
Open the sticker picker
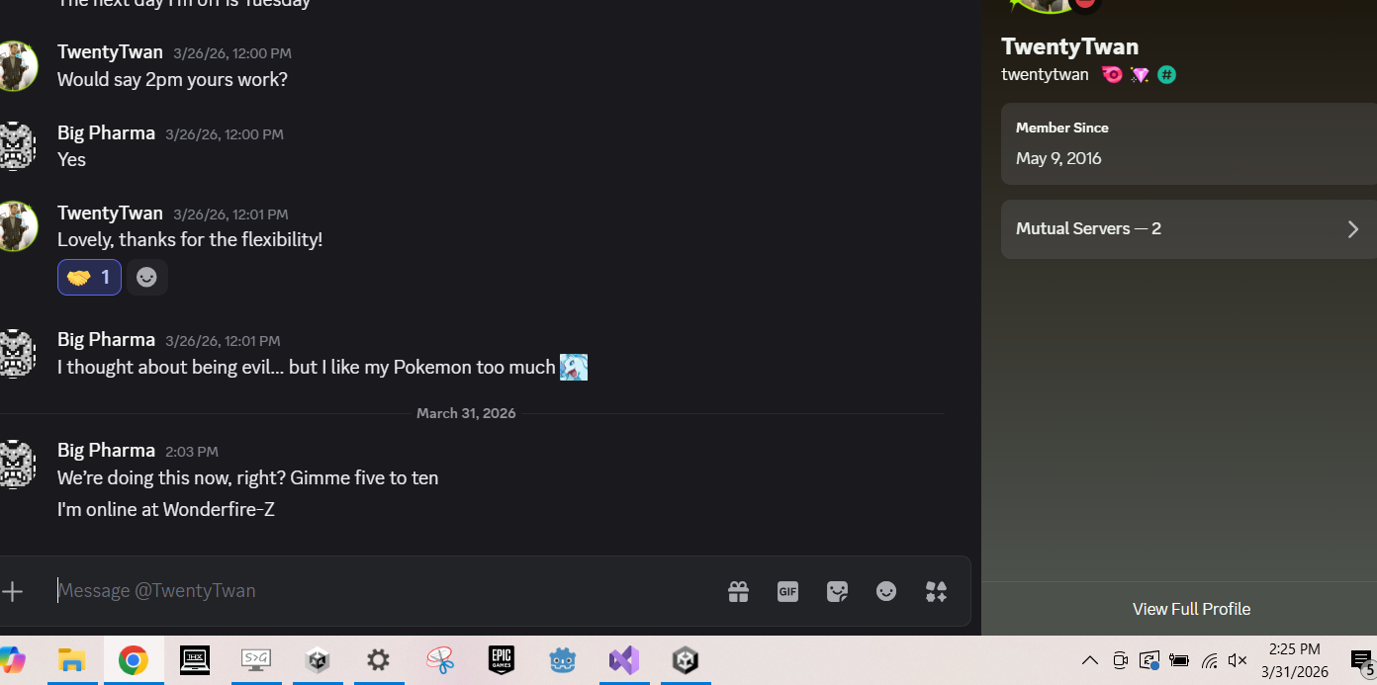pyautogui.click(x=837, y=591)
